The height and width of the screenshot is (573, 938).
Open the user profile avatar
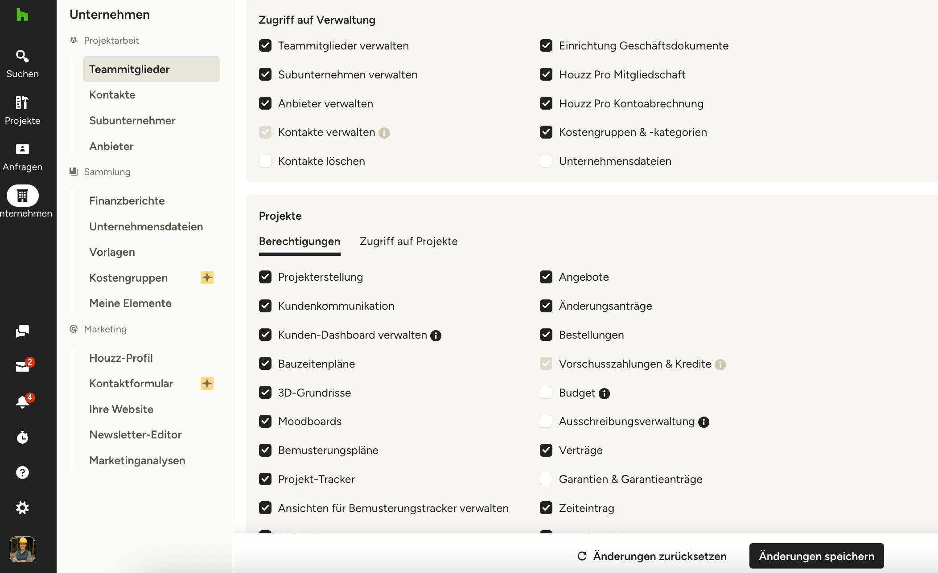(22, 549)
